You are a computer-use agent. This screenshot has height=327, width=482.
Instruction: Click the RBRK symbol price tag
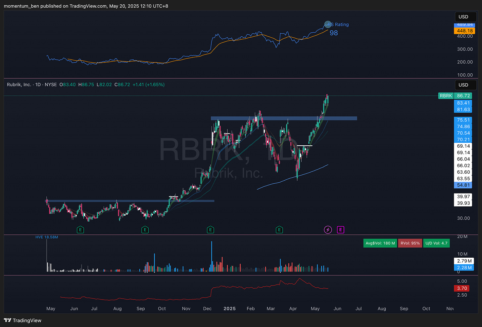pos(446,96)
